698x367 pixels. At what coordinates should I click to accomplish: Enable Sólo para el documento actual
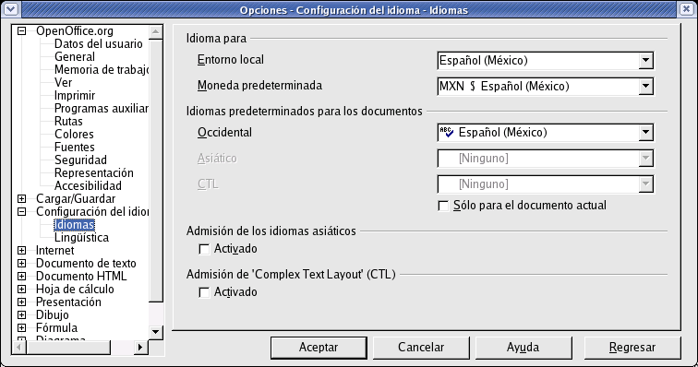point(443,206)
